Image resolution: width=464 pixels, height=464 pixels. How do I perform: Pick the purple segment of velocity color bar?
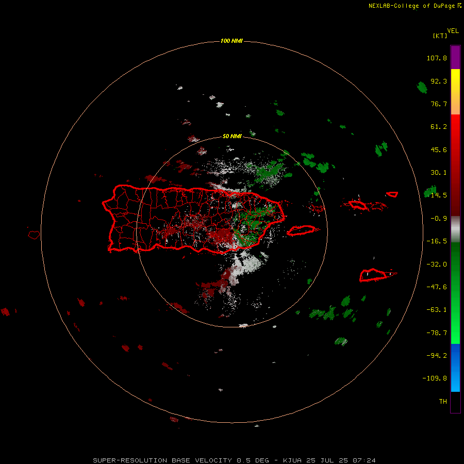tap(455, 57)
